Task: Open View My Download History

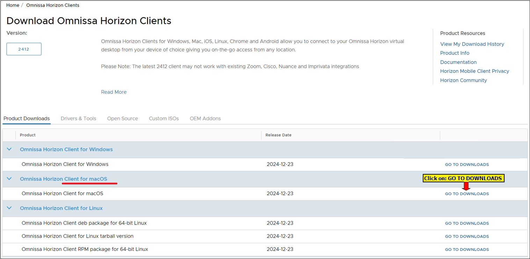Action: [x=472, y=44]
